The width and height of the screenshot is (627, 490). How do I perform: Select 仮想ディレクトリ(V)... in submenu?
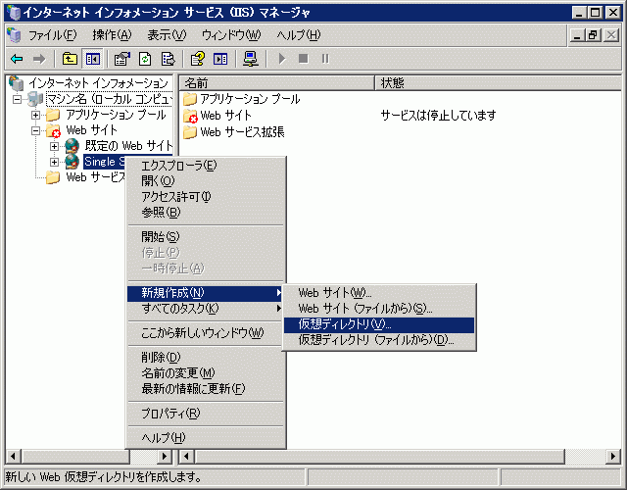click(379, 324)
